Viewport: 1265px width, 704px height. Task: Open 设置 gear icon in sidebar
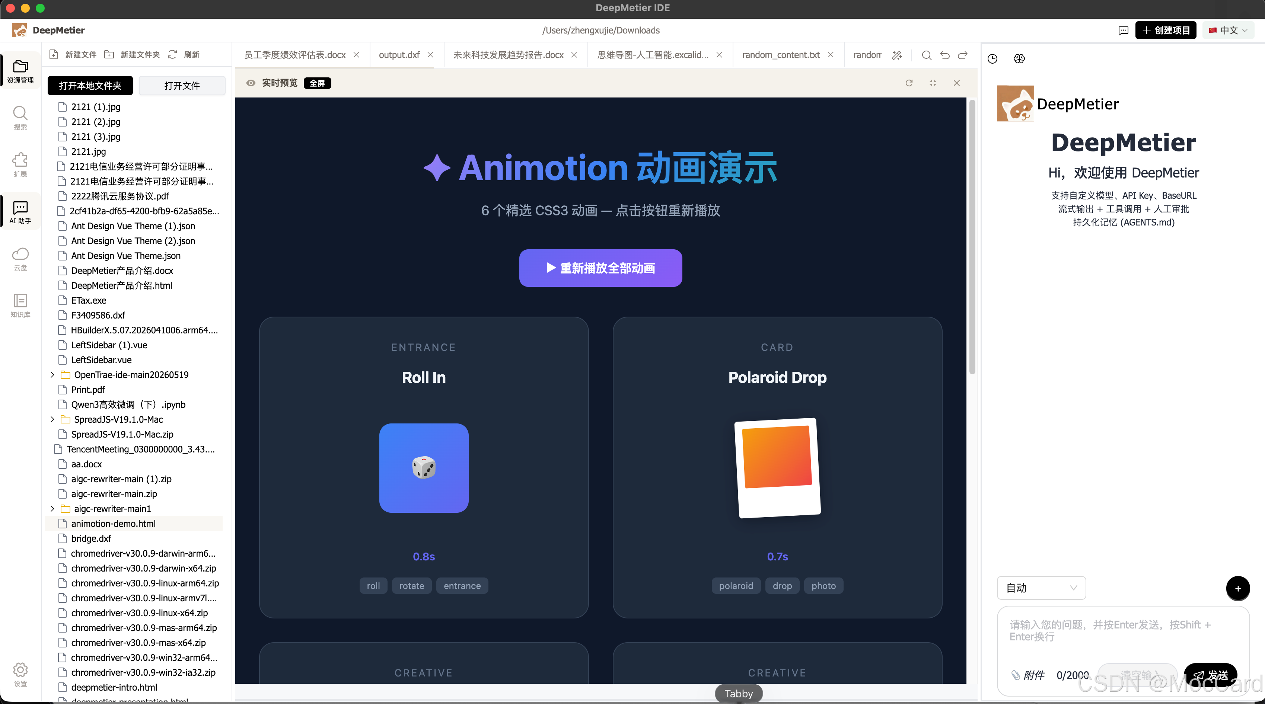click(x=20, y=674)
